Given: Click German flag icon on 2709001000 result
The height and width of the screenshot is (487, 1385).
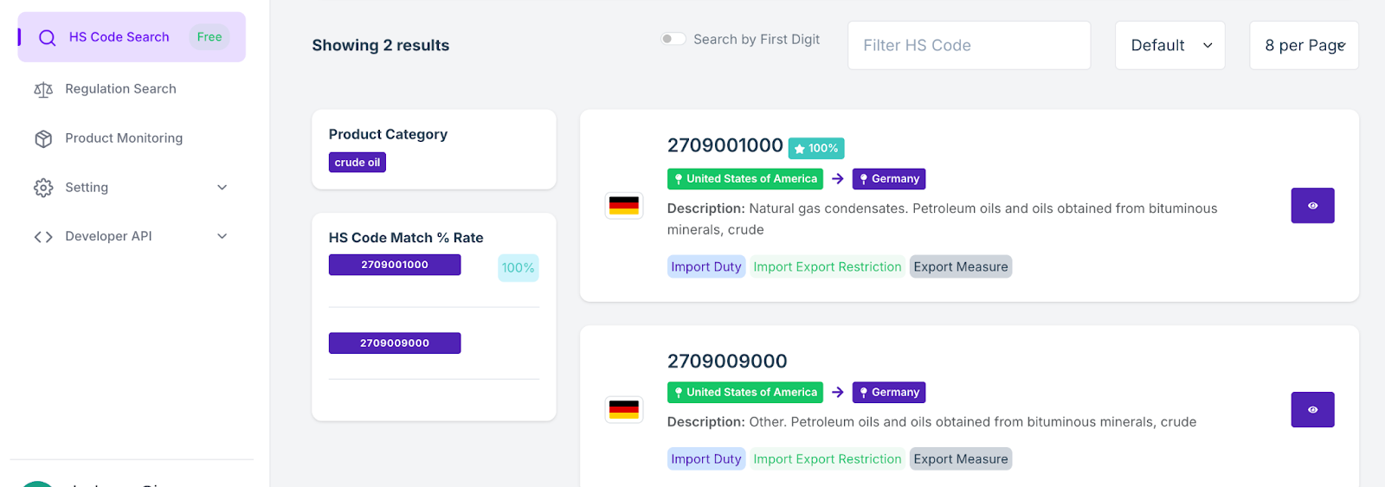Looking at the screenshot, I should 623,205.
